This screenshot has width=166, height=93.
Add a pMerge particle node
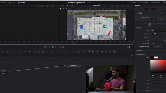(79, 52)
